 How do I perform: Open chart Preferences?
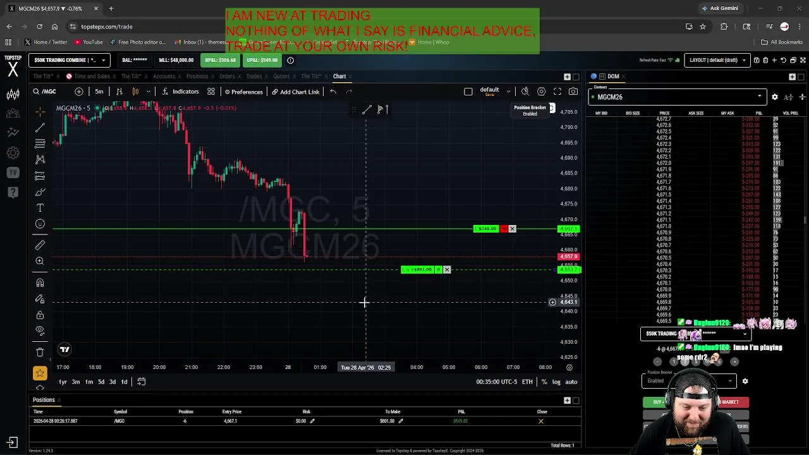click(243, 92)
